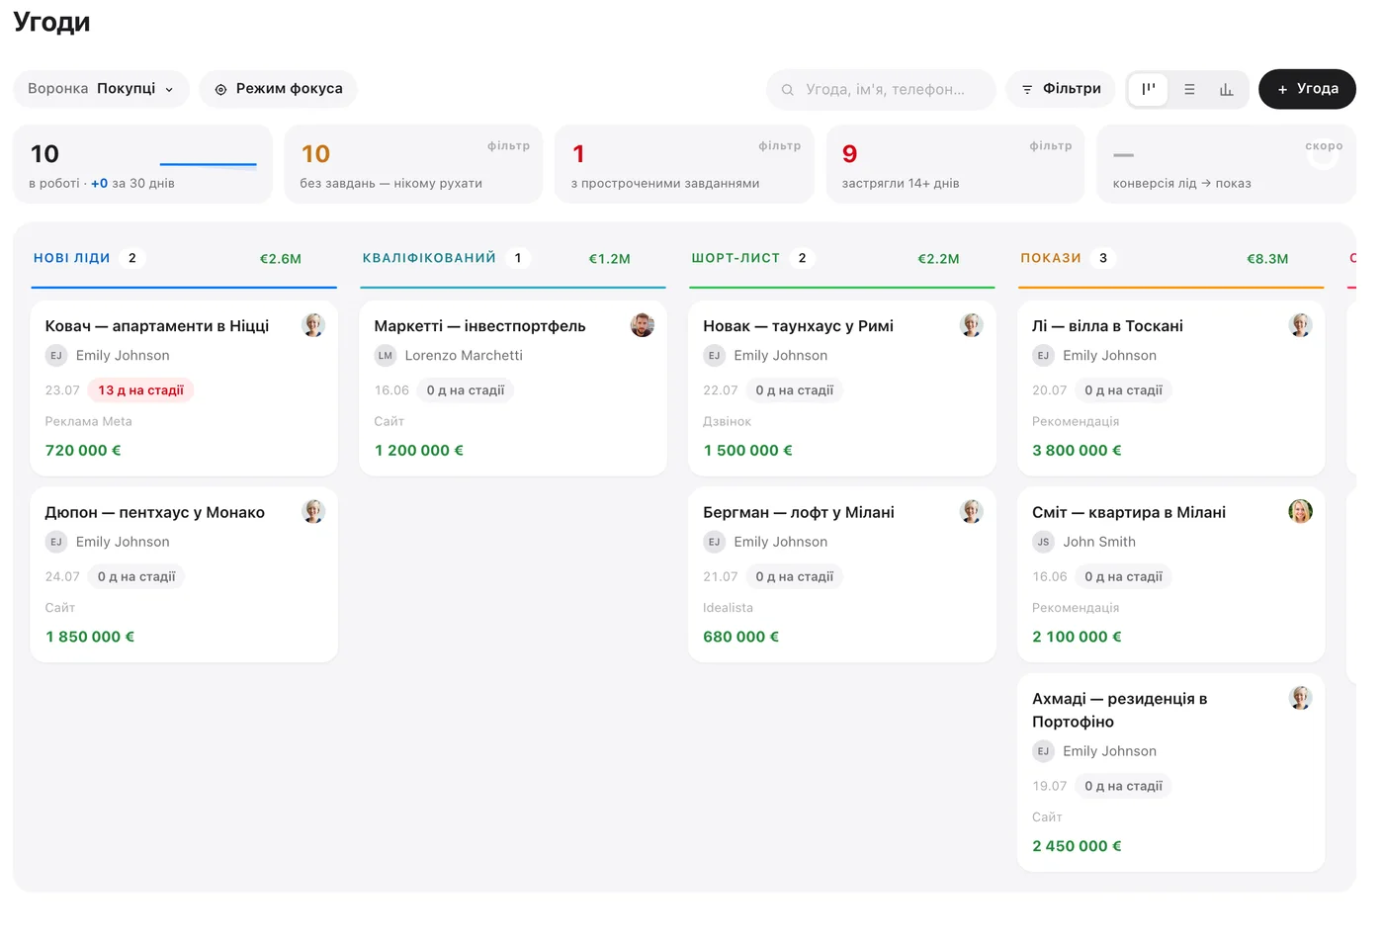Click the 10 в роботі summary card
The width and height of the screenshot is (1384, 945).
142,164
